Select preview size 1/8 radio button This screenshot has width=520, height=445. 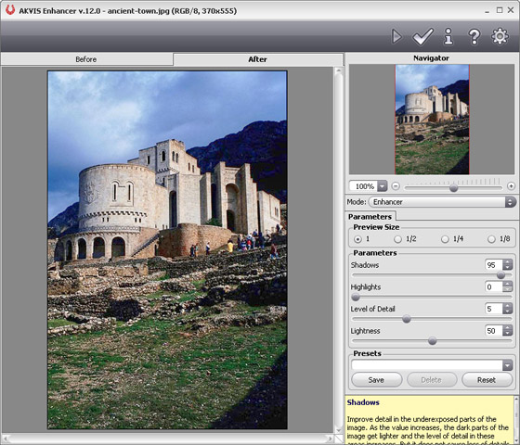(491, 239)
